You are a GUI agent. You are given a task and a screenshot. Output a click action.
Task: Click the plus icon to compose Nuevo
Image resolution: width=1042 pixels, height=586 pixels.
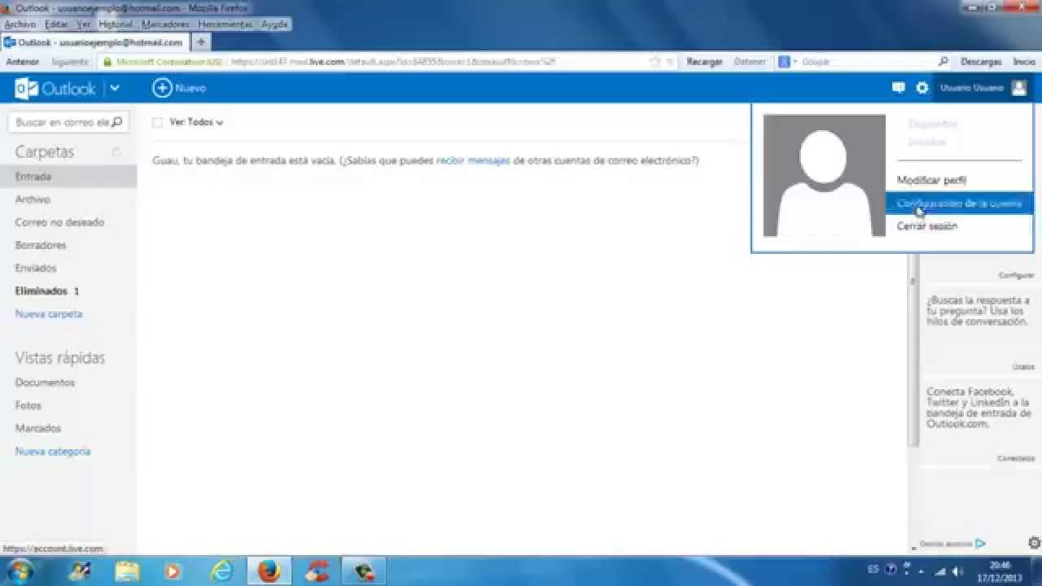(162, 88)
